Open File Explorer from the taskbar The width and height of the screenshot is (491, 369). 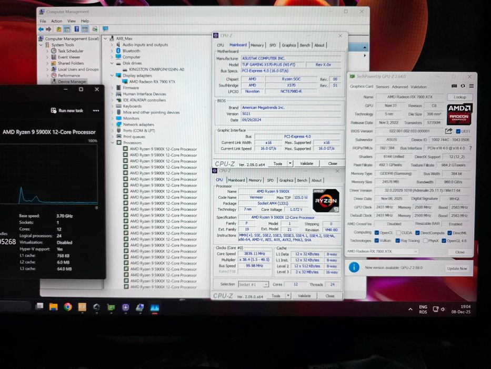click(x=54, y=307)
